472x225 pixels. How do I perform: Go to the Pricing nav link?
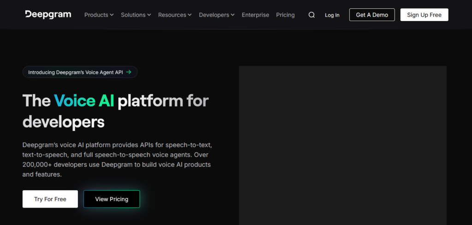tap(285, 15)
